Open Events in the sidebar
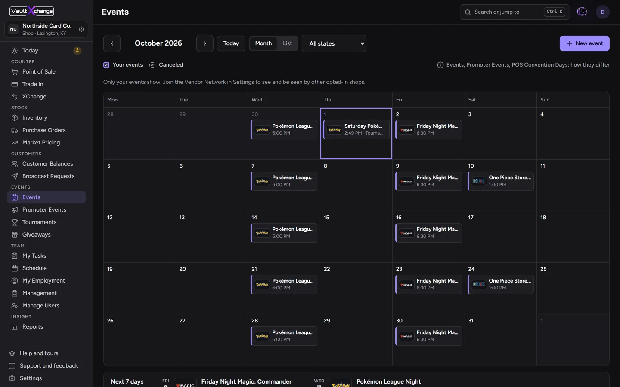Screen dimensions: 620x387 46,197
